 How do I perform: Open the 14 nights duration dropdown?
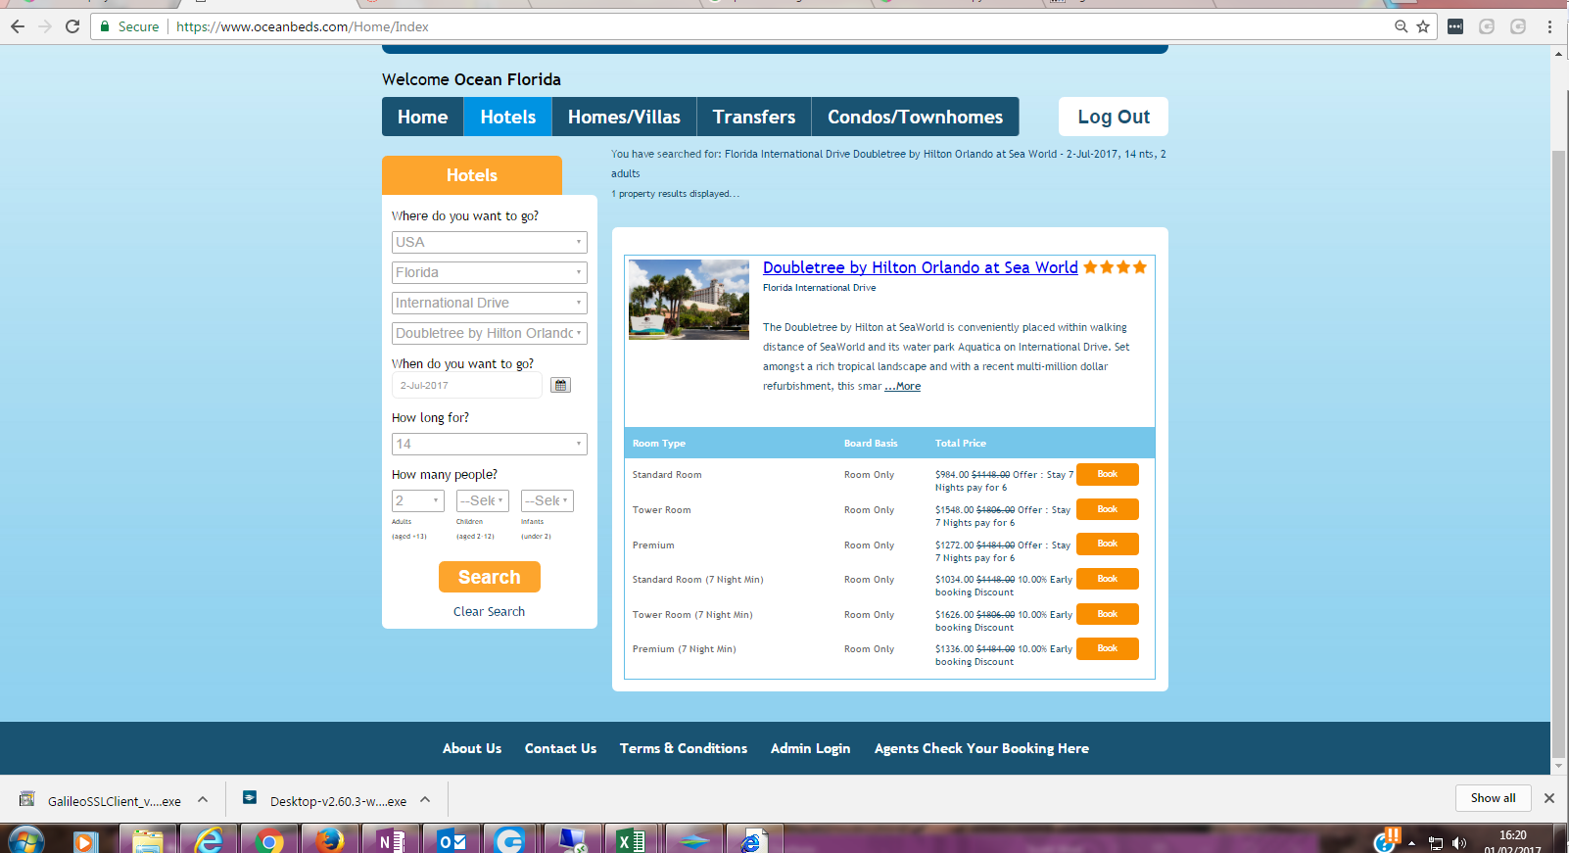490,444
